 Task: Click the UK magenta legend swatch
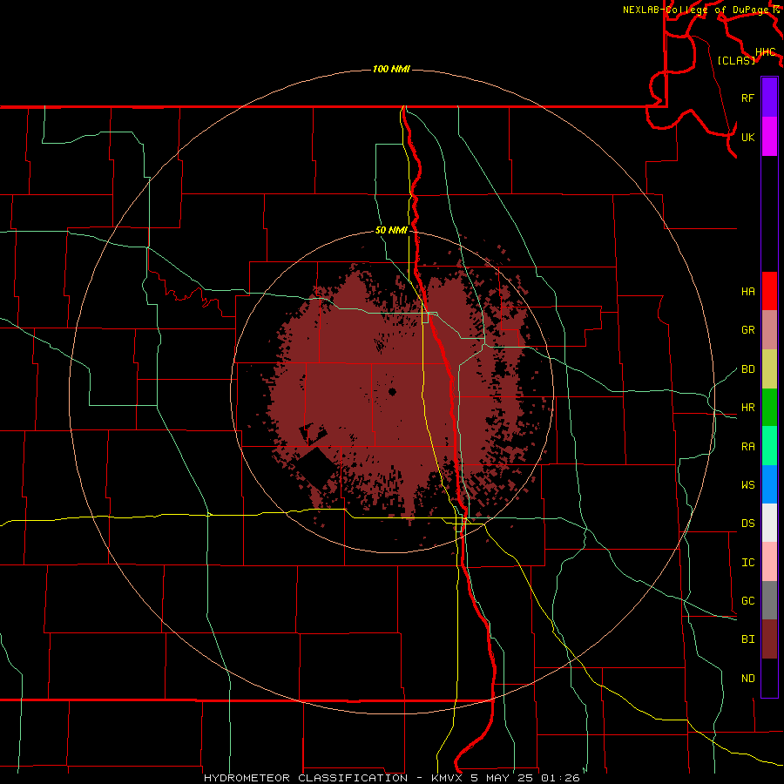769,136
